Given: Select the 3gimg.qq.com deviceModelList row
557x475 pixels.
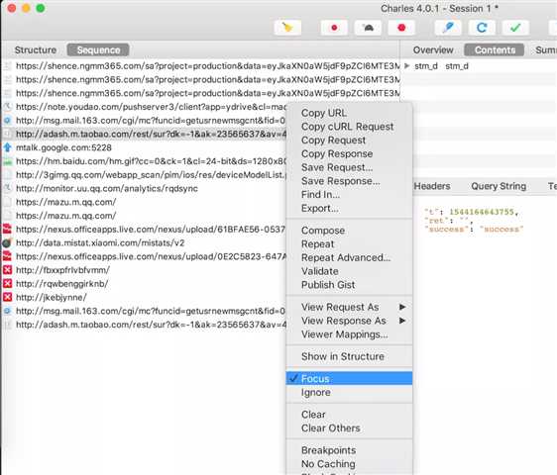Looking at the screenshot, I should pyautogui.click(x=144, y=175).
